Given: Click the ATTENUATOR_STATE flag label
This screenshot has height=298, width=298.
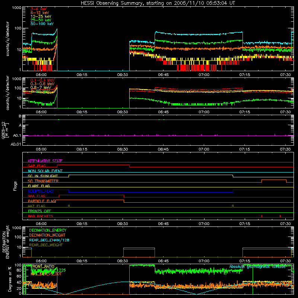Looking at the screenshot, I should [45, 161].
